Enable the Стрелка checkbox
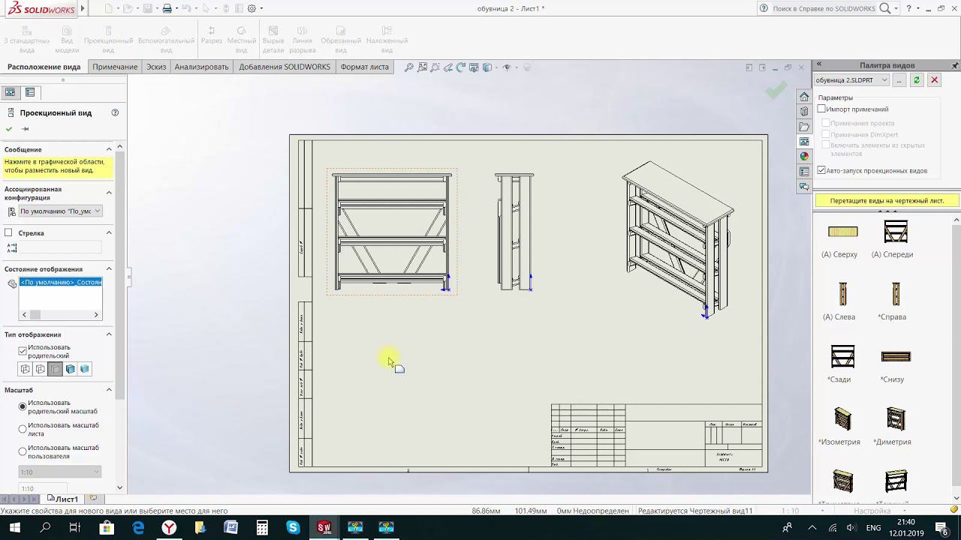This screenshot has height=540, width=961. [8, 233]
